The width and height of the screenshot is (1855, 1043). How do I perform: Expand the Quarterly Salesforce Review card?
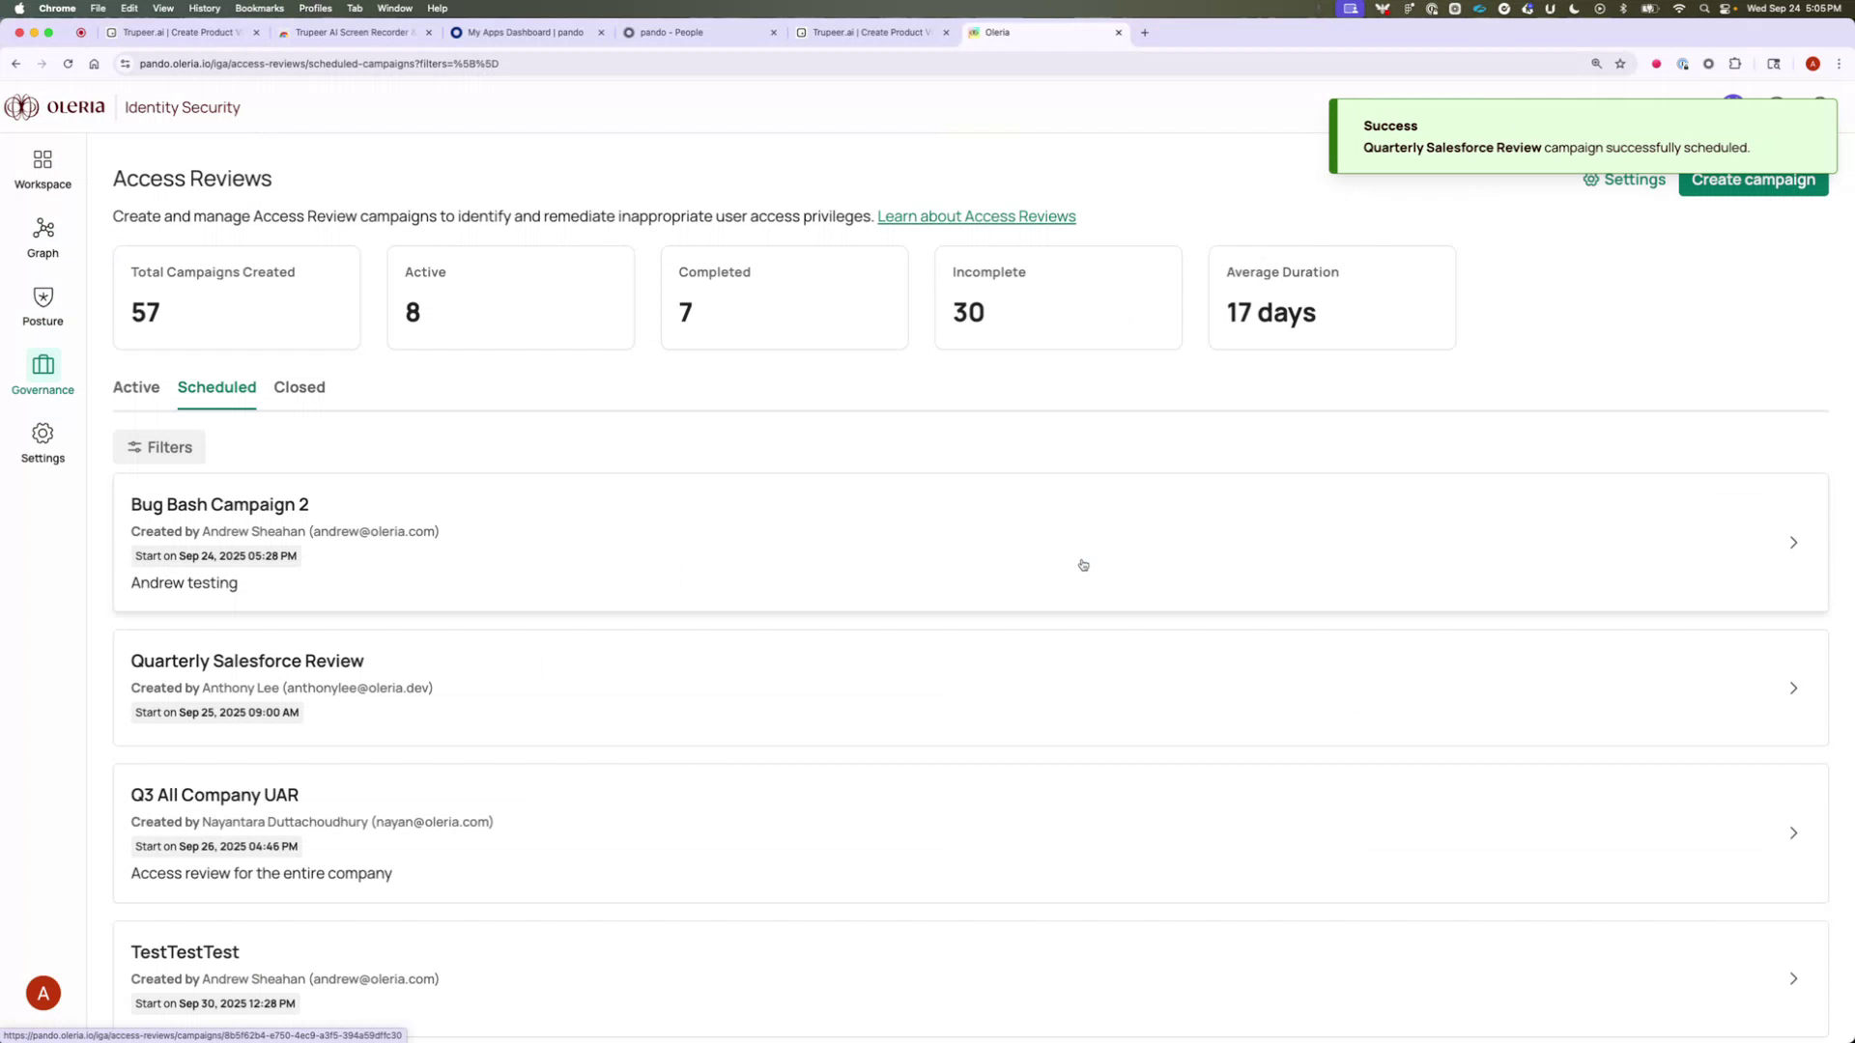tap(1793, 688)
